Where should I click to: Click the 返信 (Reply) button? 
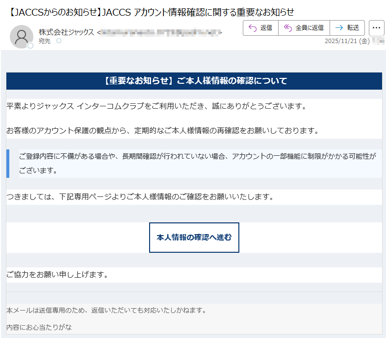(260, 28)
